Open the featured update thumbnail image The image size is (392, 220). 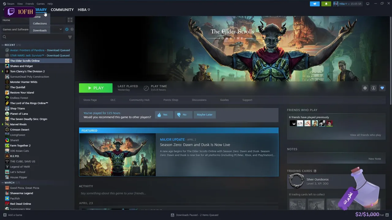[118, 155]
